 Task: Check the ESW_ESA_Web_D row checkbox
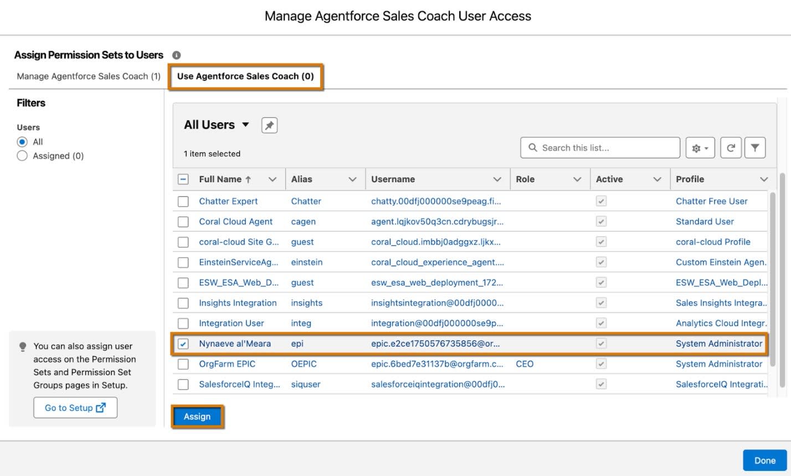183,283
